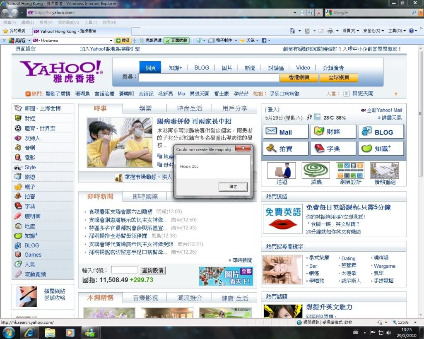424x339 pixels.
Task: Expand the address bar URL dropdown
Action: [295, 13]
